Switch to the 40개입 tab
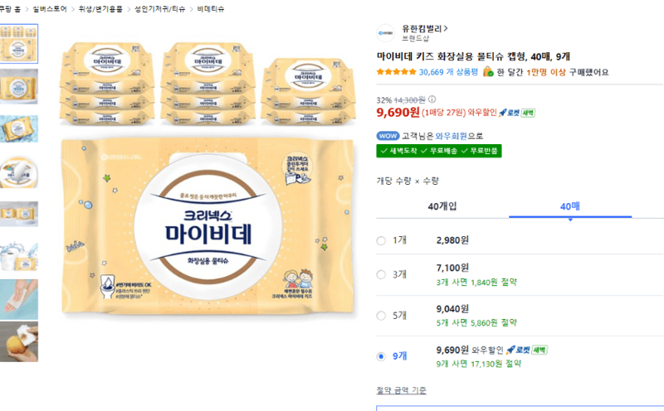 pyautogui.click(x=442, y=206)
